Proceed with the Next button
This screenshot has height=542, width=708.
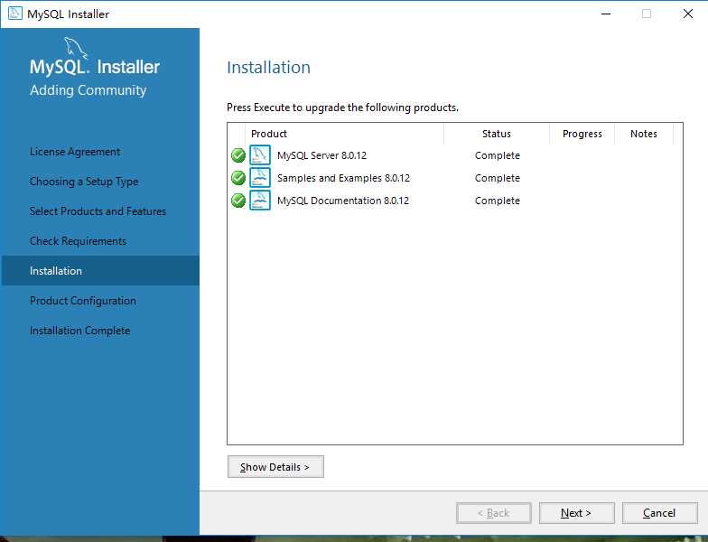pyautogui.click(x=576, y=513)
